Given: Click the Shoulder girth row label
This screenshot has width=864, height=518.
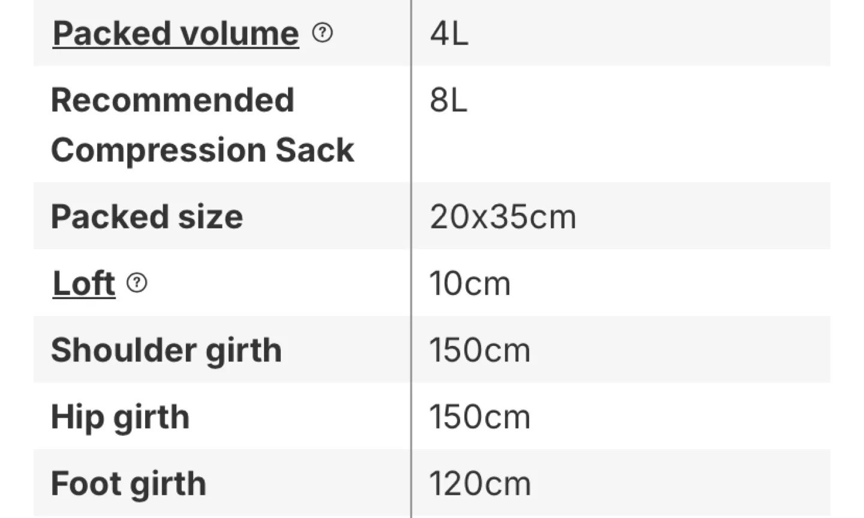Looking at the screenshot, I should (167, 349).
